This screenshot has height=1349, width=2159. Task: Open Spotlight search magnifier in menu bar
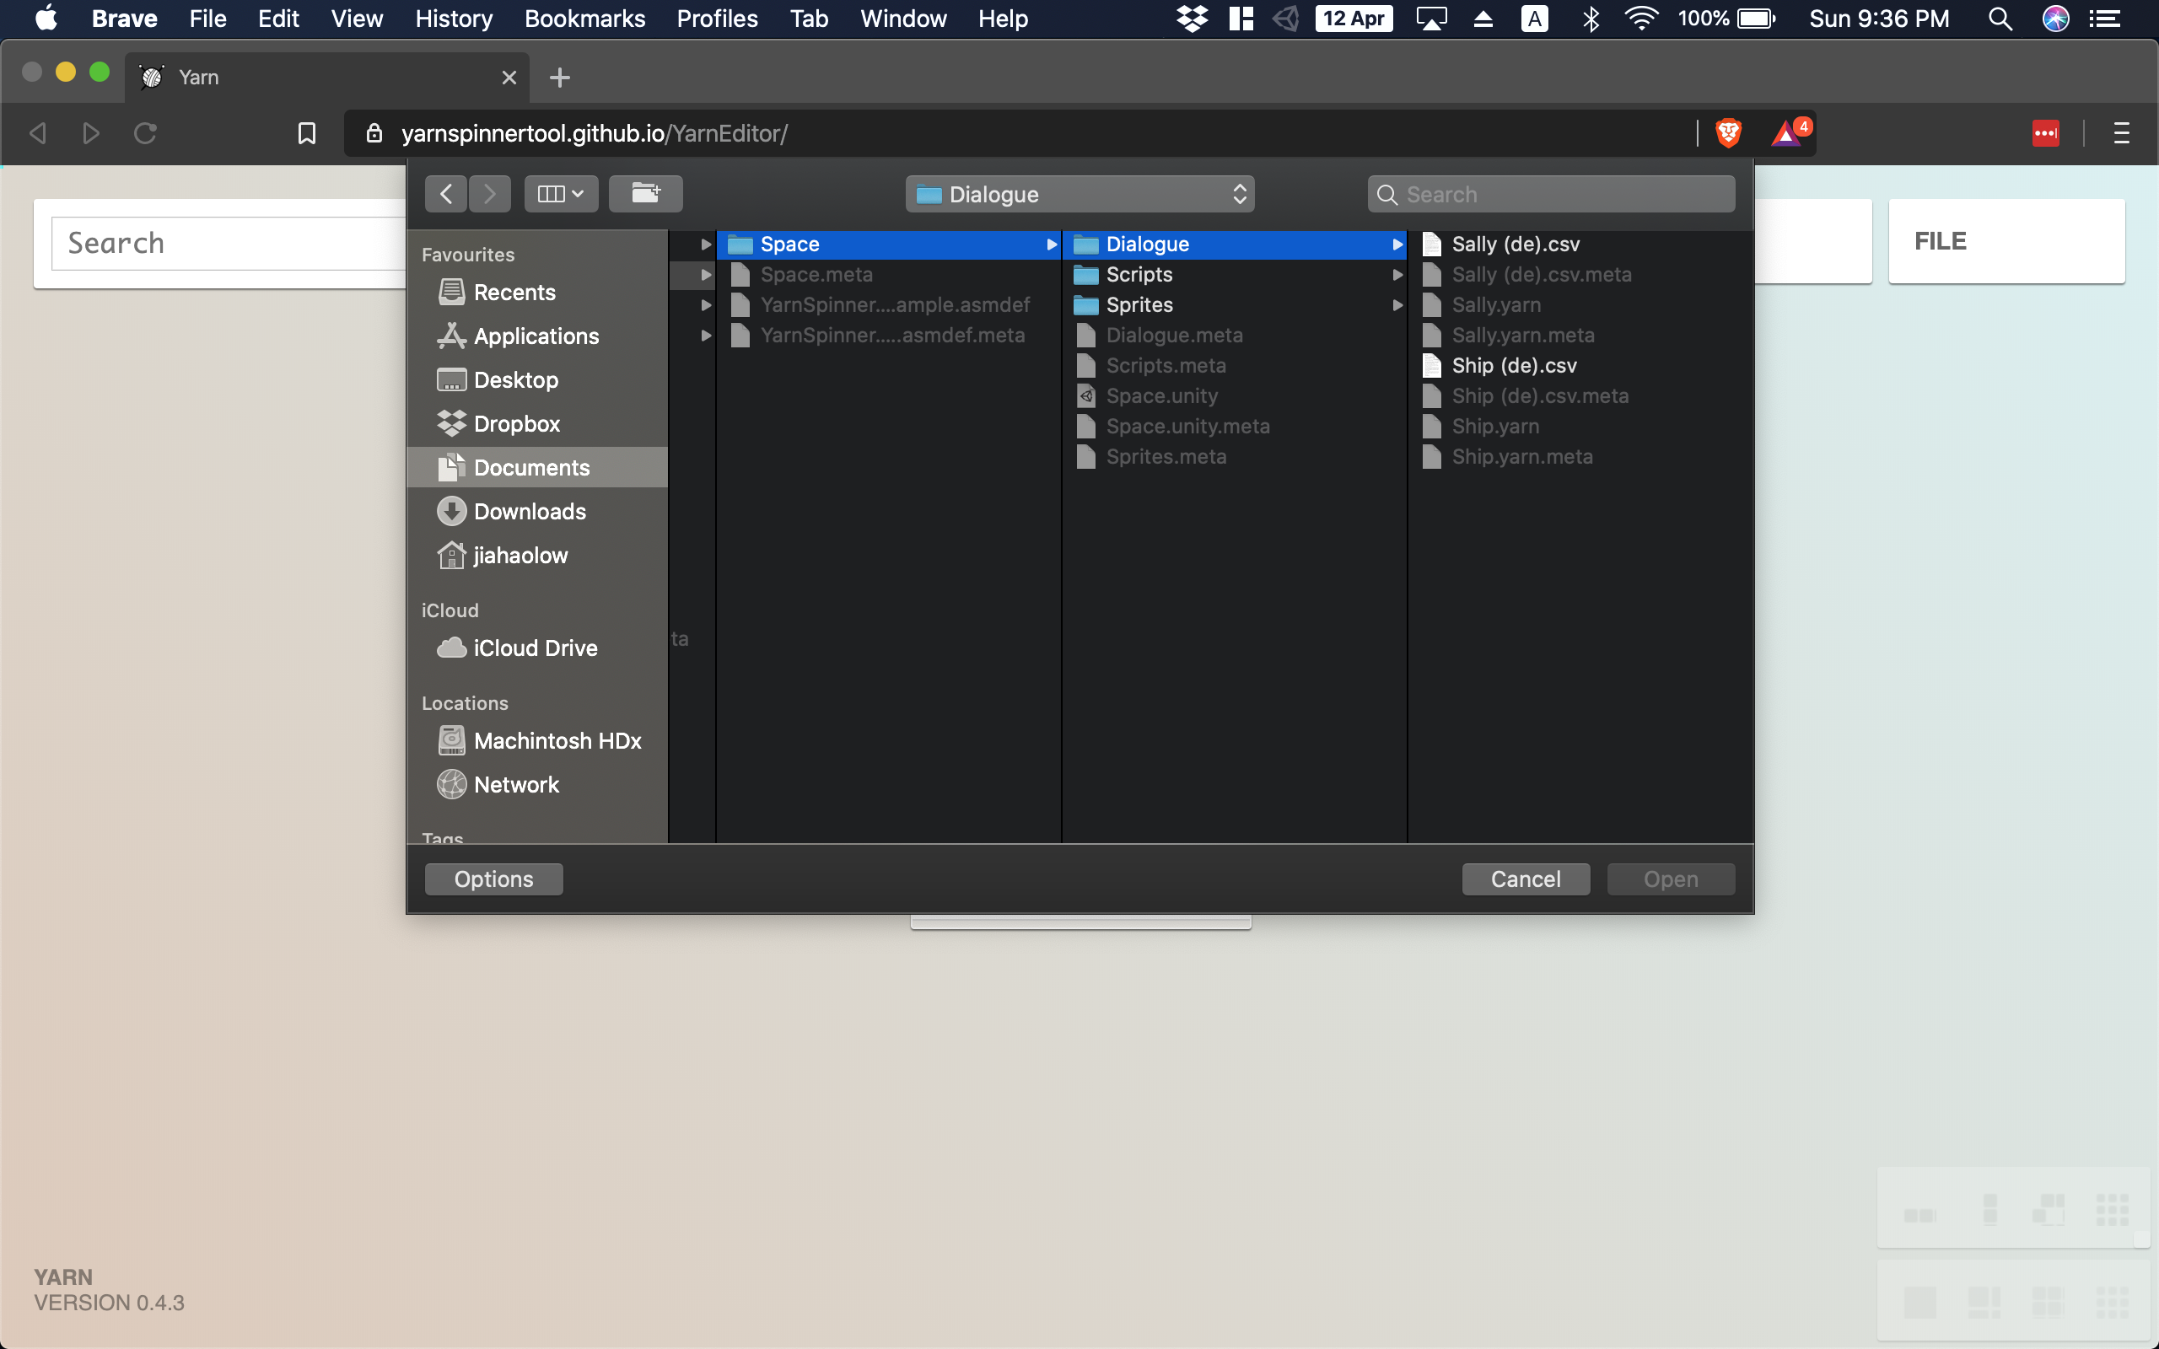click(x=2000, y=19)
